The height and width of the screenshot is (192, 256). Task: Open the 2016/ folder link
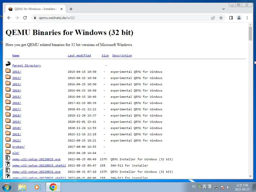17,103
